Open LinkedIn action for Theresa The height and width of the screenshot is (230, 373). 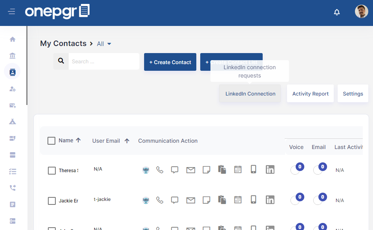[x=270, y=169]
